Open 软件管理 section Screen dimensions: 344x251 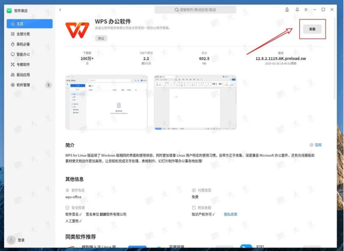click(30, 85)
